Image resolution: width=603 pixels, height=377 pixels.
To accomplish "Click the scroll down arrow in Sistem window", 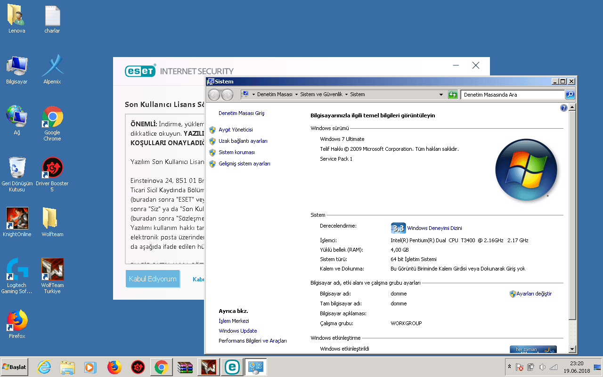I will (572, 349).
